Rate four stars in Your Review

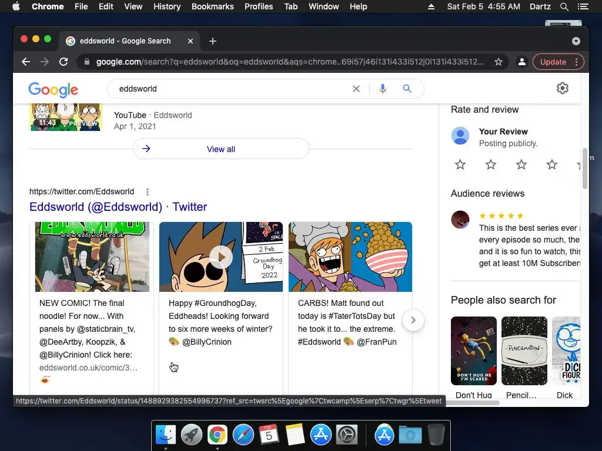coord(551,164)
